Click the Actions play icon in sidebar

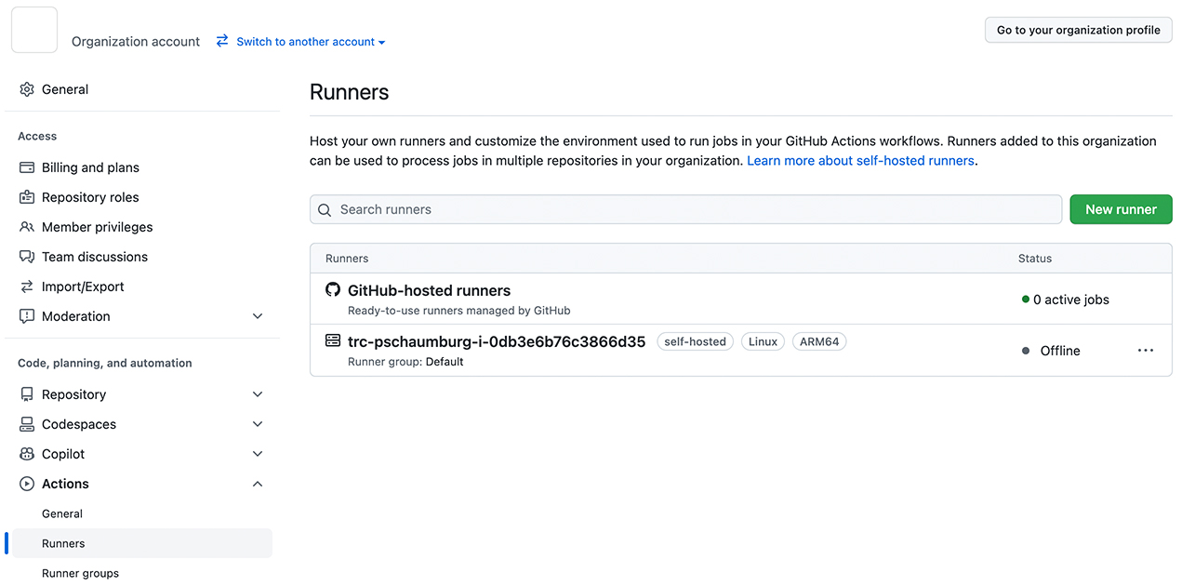(27, 484)
